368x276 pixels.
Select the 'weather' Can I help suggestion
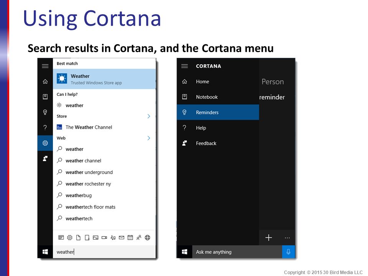(104, 105)
